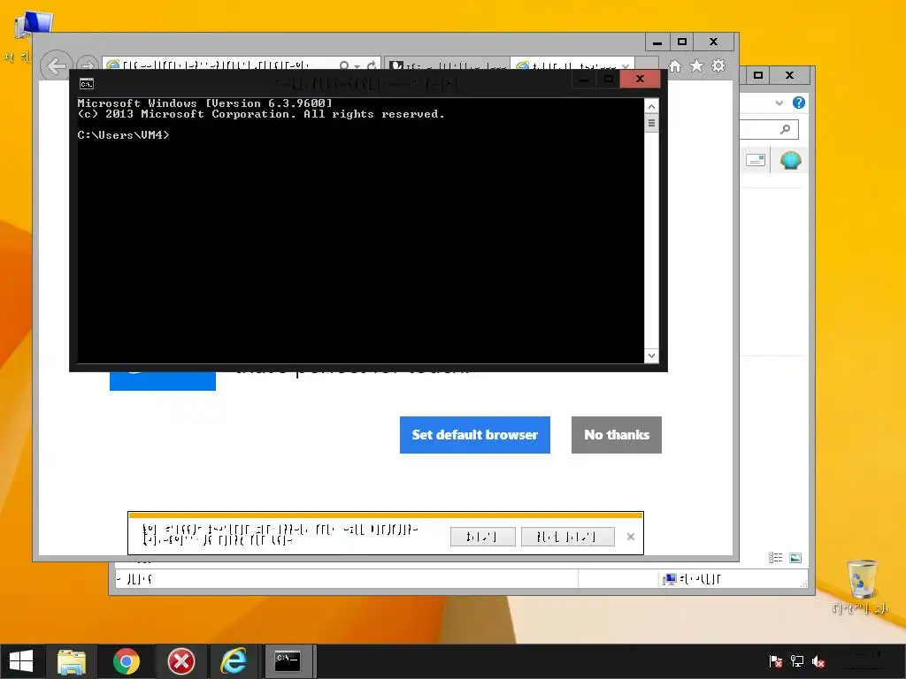Open the address bar dropdown arrow in Internet Explorer
This screenshot has height=679, width=906.
(x=357, y=65)
